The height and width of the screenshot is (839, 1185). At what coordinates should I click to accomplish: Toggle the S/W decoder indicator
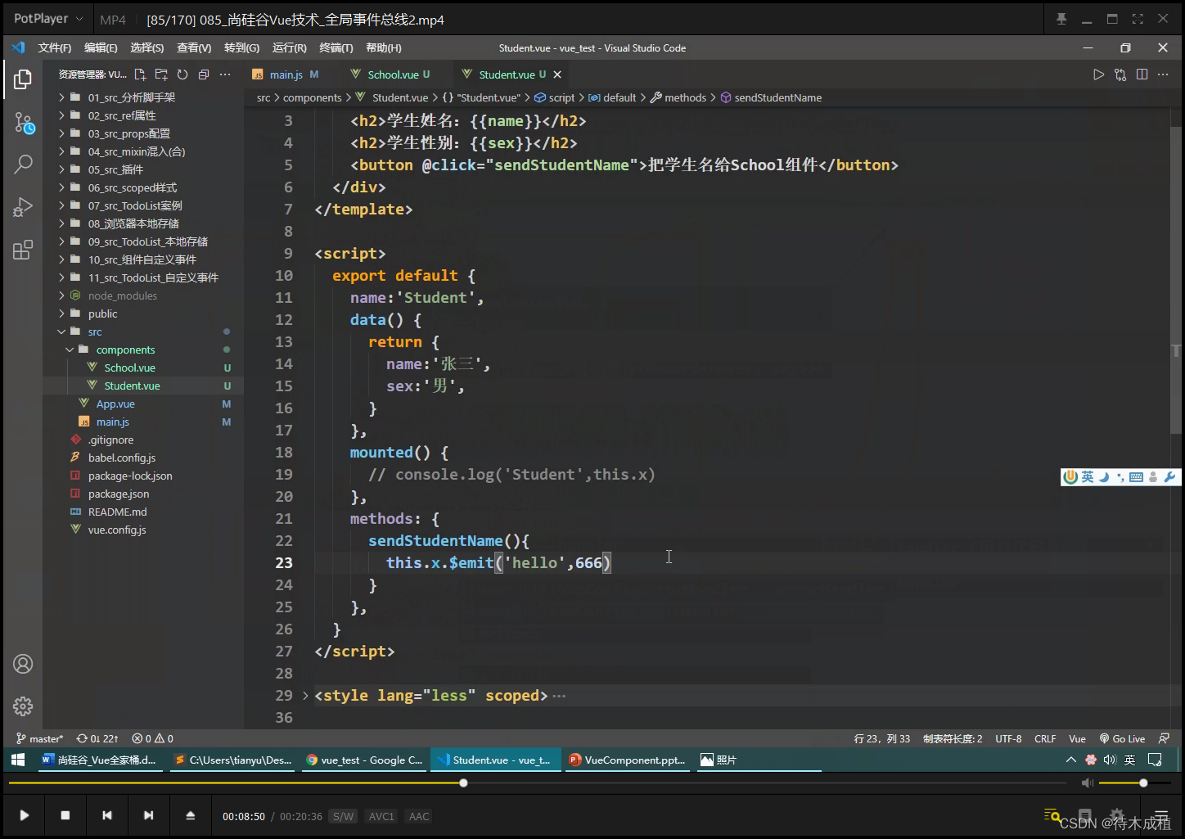click(344, 816)
